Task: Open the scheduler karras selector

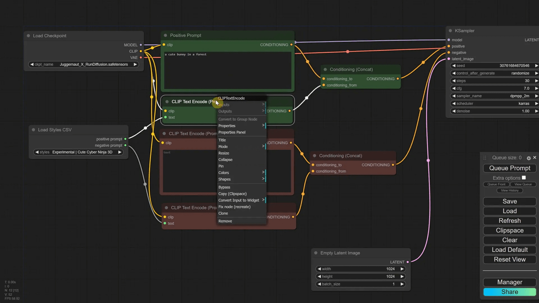Action: [494, 104]
